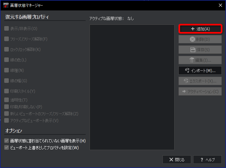Check the 透明性(T) checkbox
The height and width of the screenshot is (168, 226).
pyautogui.click(x=7, y=100)
